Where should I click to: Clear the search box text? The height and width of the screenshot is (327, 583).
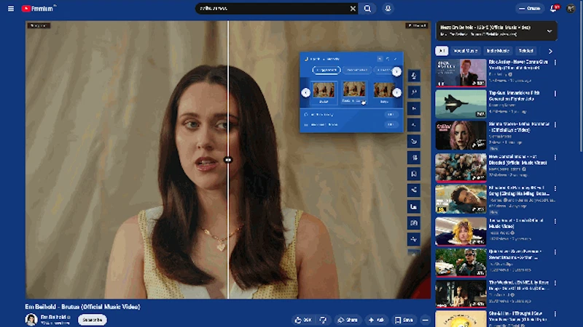(353, 9)
